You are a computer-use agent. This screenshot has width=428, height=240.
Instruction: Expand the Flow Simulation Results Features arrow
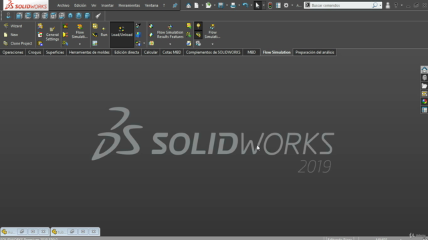pos(170,44)
